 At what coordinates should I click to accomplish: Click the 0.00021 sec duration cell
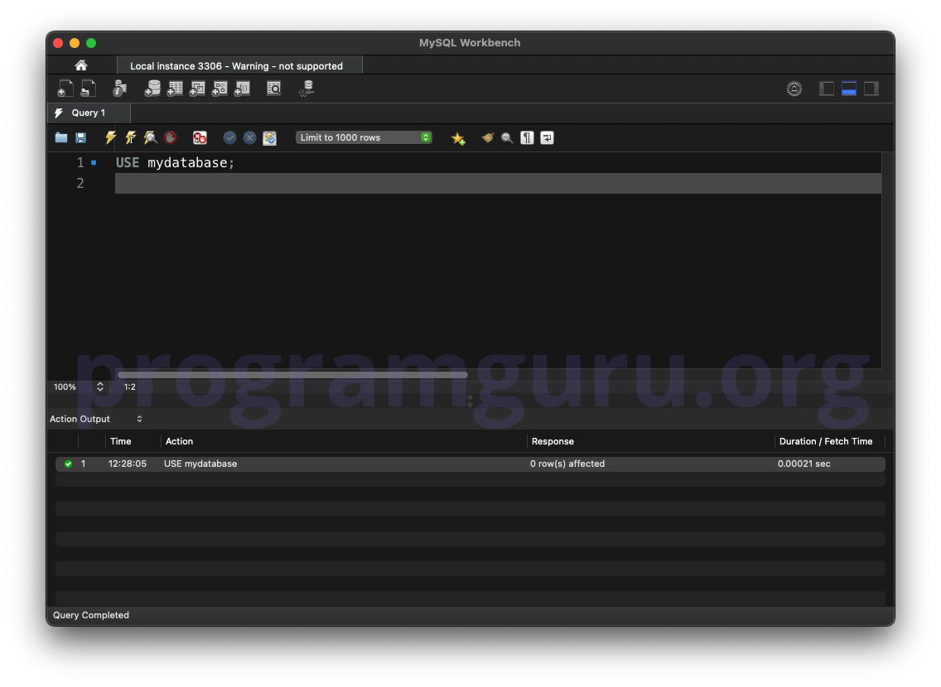[804, 464]
